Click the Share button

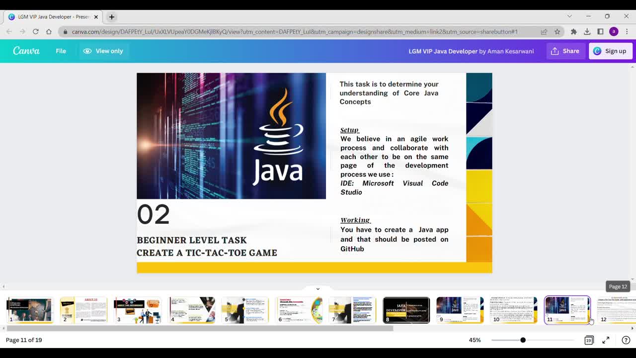[x=565, y=51]
